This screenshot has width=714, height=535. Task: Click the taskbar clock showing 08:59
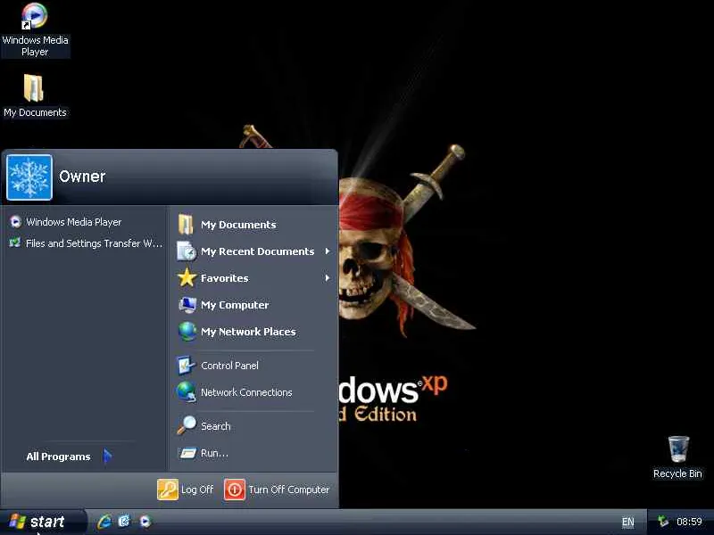click(689, 522)
